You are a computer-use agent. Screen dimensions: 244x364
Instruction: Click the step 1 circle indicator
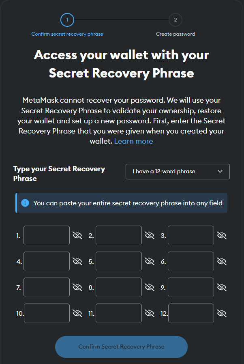67,19
